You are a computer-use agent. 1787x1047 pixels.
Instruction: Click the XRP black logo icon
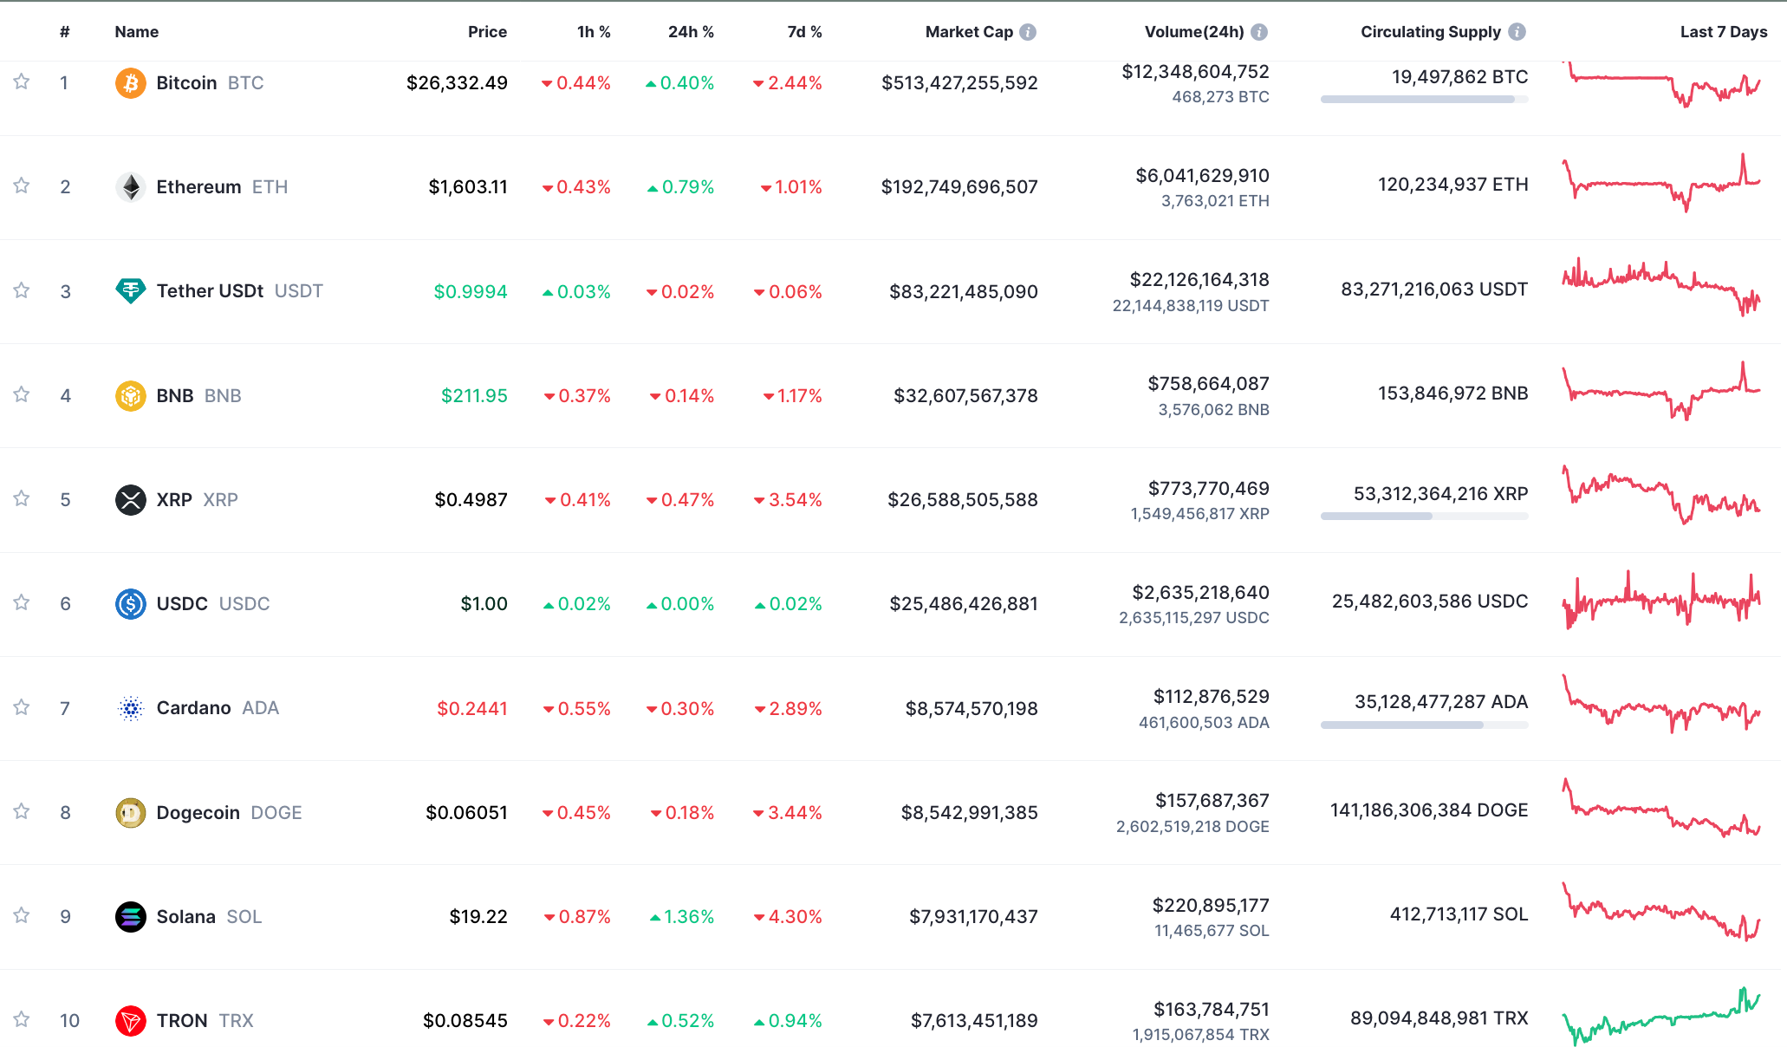pyautogui.click(x=130, y=500)
